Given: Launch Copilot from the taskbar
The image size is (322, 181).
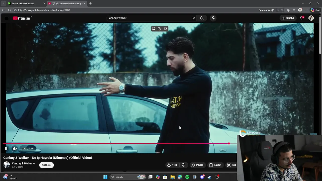Looking at the screenshot, I should [158, 177].
